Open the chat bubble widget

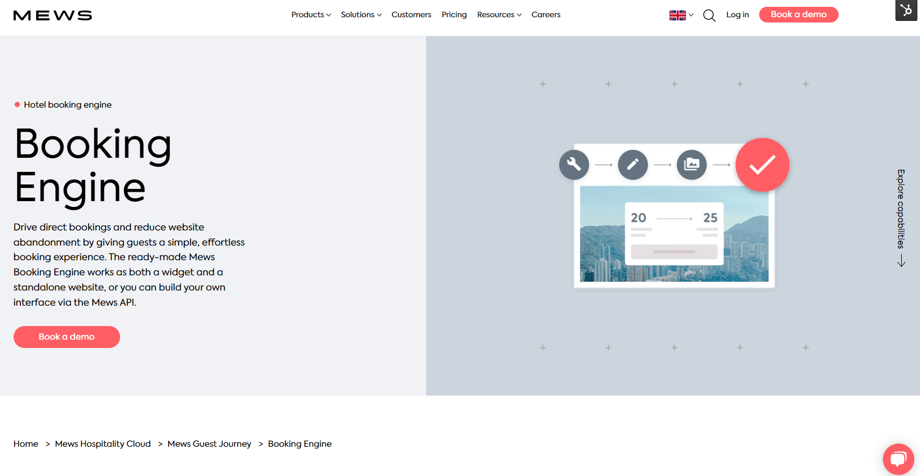898,459
